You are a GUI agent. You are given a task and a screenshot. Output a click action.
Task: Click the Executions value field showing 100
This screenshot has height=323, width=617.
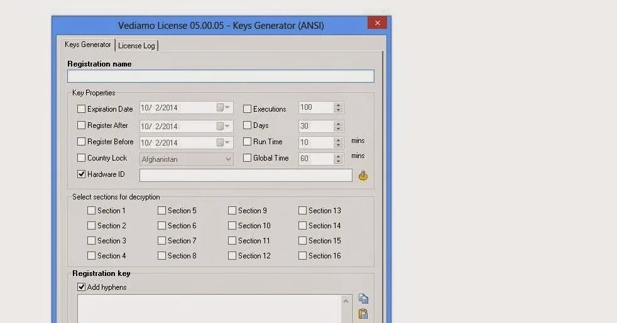pyautogui.click(x=316, y=107)
